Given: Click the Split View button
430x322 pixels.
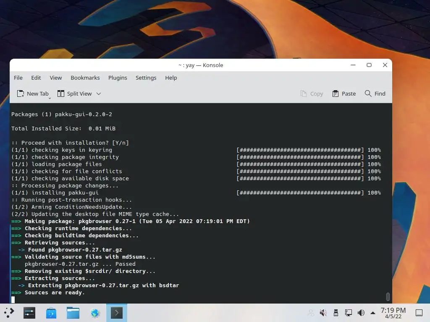Looking at the screenshot, I should 75,93.
